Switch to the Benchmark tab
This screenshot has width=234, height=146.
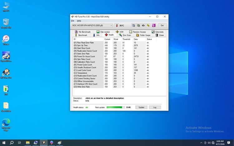click(x=81, y=35)
